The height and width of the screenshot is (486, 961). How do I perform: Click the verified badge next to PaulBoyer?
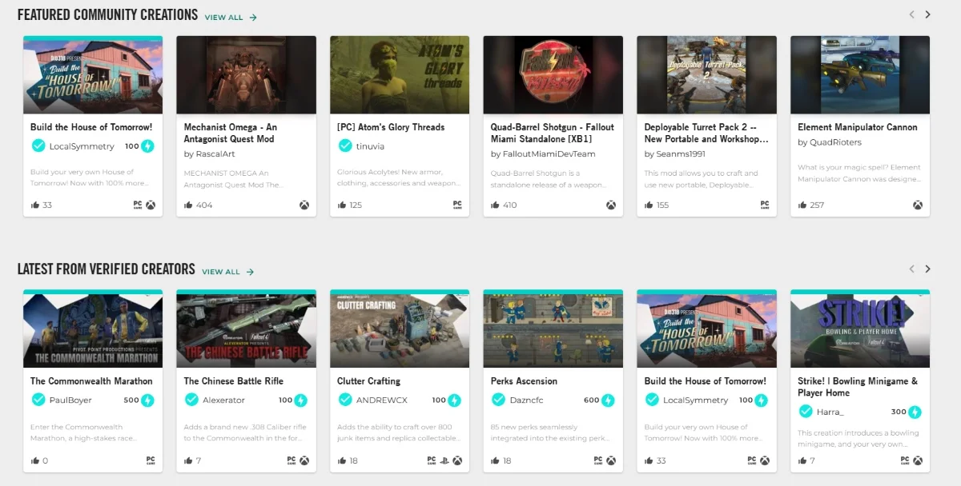(38, 400)
